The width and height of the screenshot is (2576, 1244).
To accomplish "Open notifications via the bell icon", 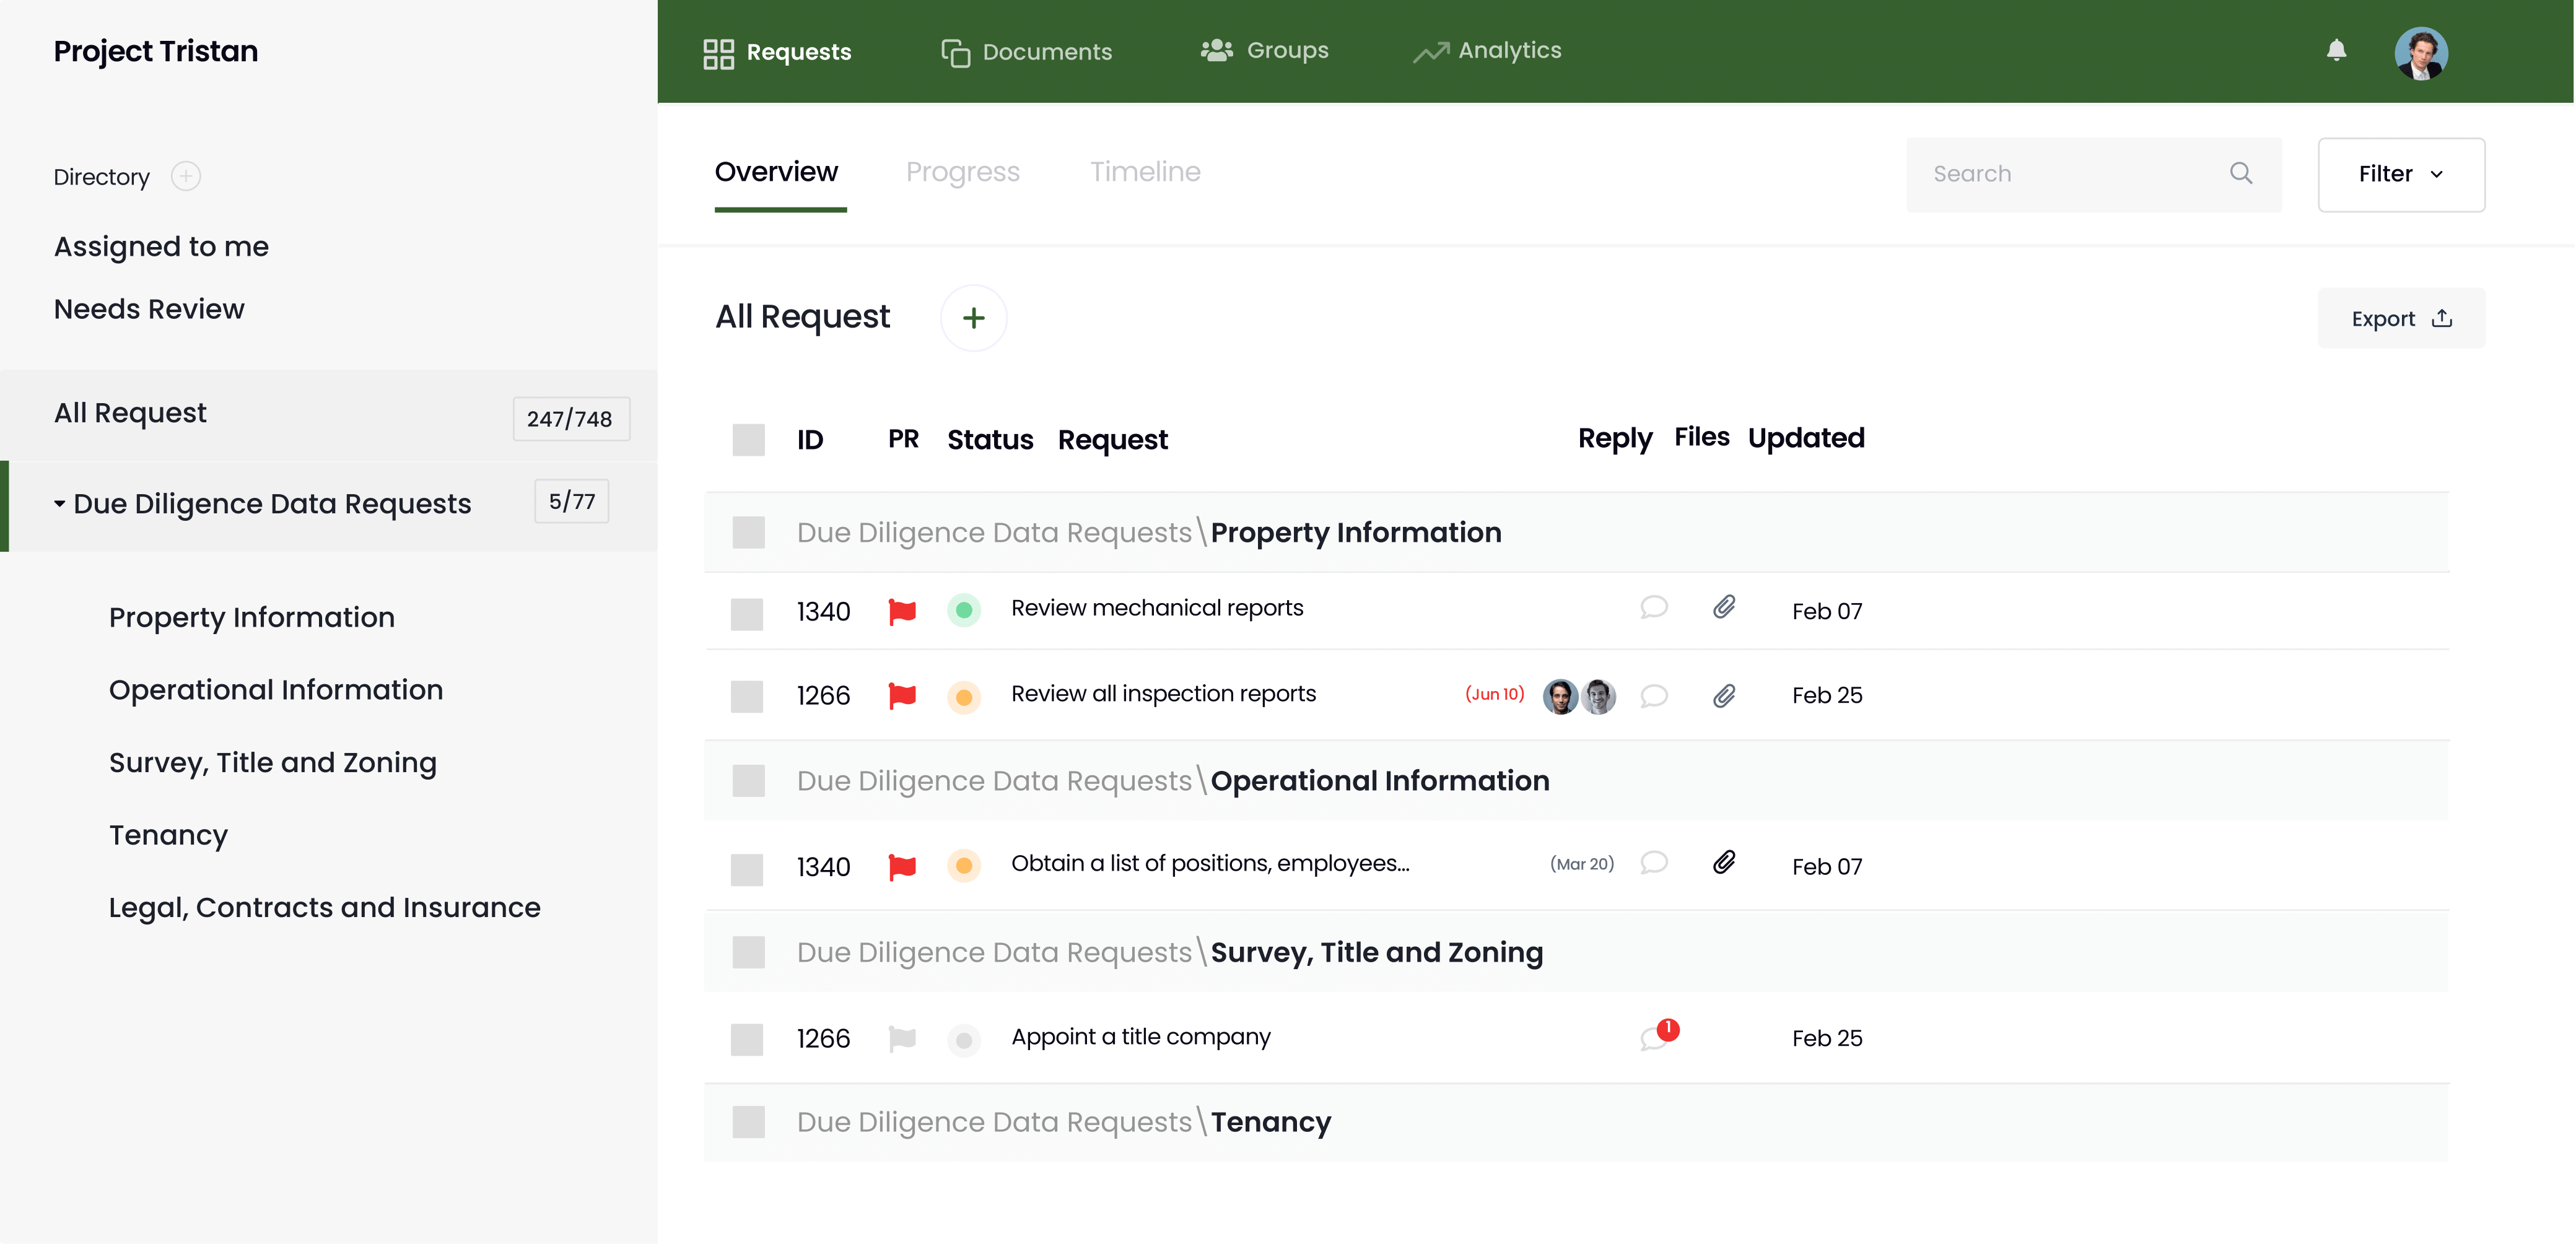I will pyautogui.click(x=2337, y=51).
